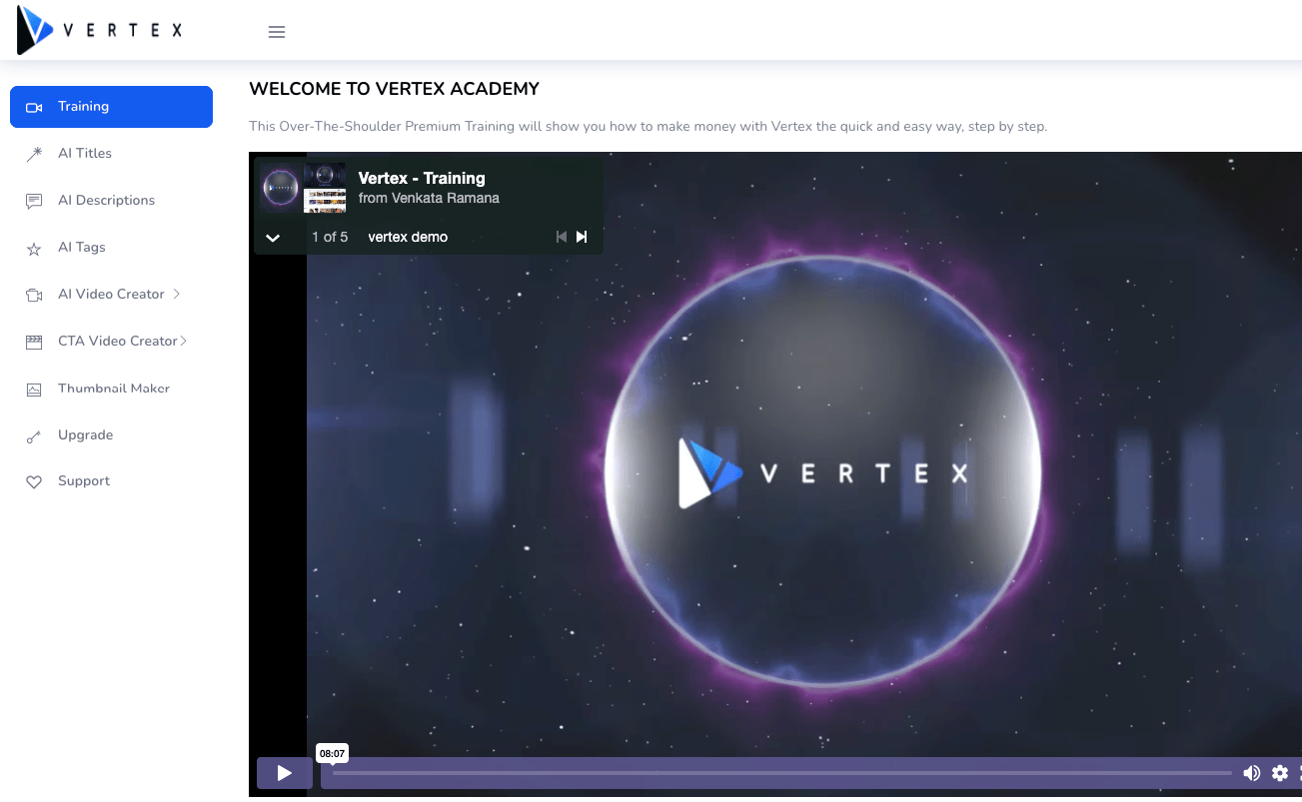
Task: Click the Upgrade wand icon
Action: tap(35, 434)
